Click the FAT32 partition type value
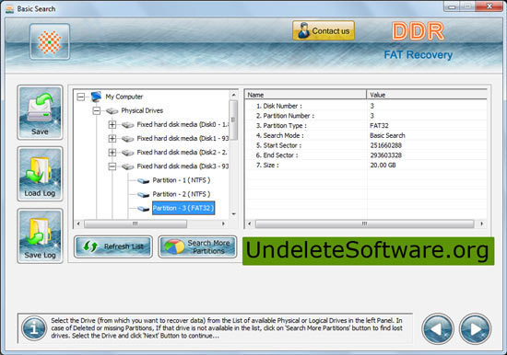The image size is (507, 355). 379,126
